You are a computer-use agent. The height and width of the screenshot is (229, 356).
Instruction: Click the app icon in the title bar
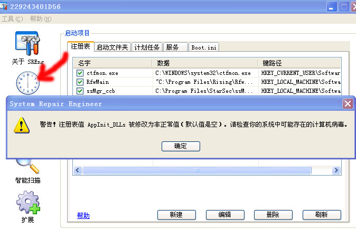point(4,6)
